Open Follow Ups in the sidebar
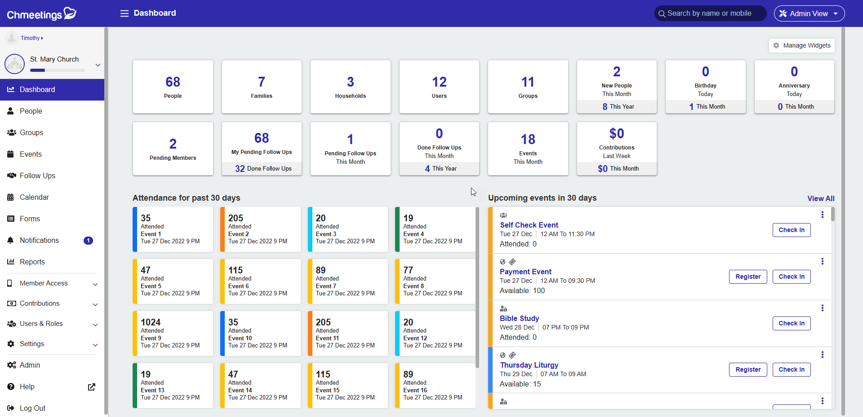This screenshot has height=417, width=863. (52, 176)
